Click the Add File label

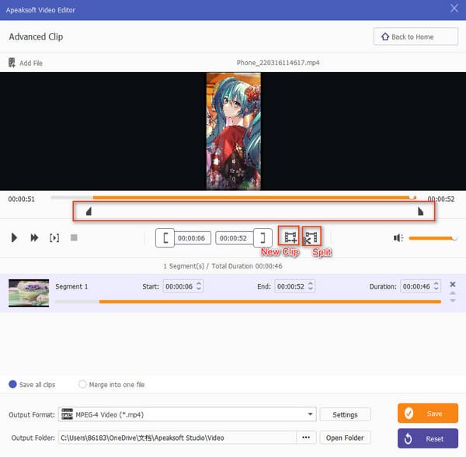tap(31, 63)
